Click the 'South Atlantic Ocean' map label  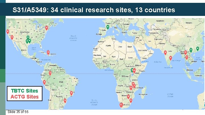94,102
